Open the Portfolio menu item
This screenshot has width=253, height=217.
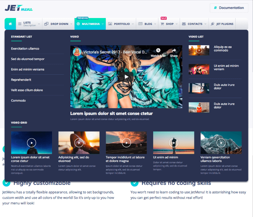pyautogui.click(x=121, y=24)
